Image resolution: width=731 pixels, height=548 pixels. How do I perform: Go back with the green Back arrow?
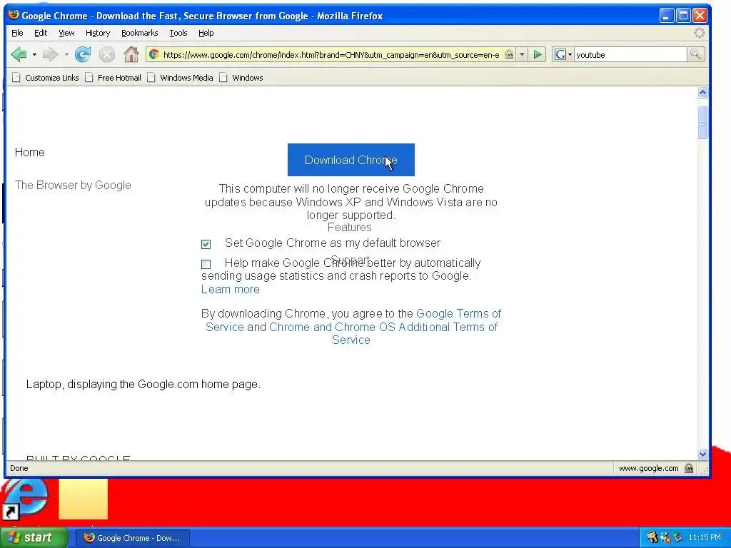[x=19, y=54]
